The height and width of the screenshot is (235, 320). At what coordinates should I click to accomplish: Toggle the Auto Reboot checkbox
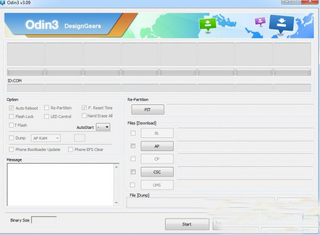[x=11, y=108]
